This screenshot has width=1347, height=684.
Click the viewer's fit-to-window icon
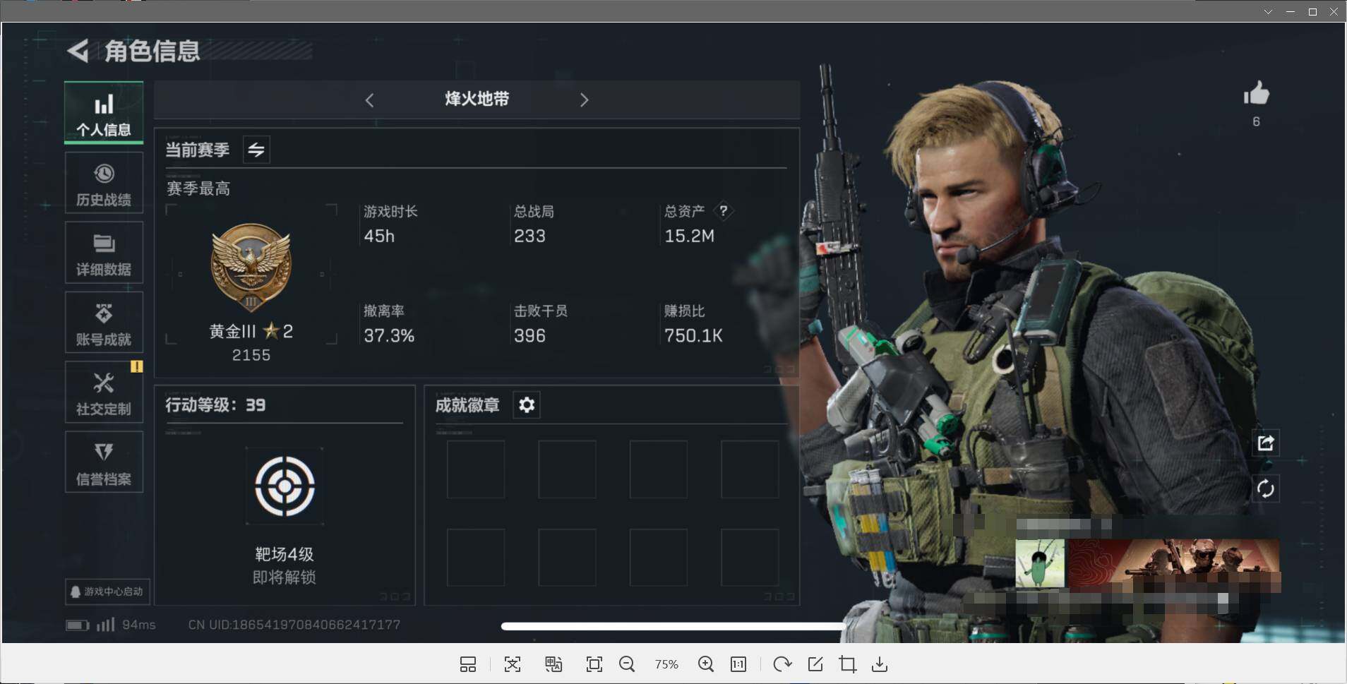pyautogui.click(x=594, y=664)
